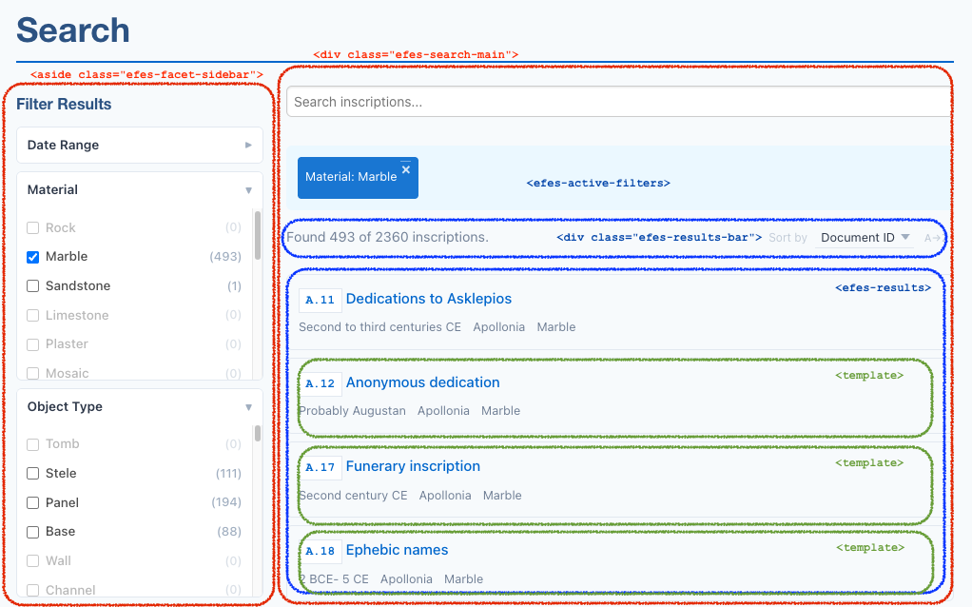Enable the Sandstone material filter
The width and height of the screenshot is (972, 607).
[x=33, y=286]
